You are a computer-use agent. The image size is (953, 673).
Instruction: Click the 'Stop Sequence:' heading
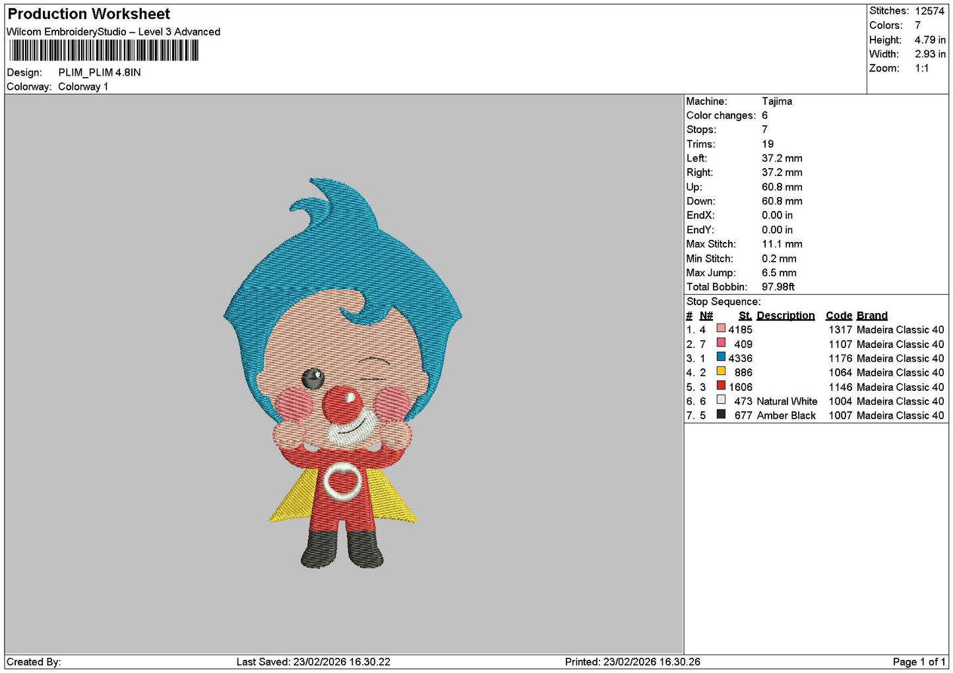723,302
